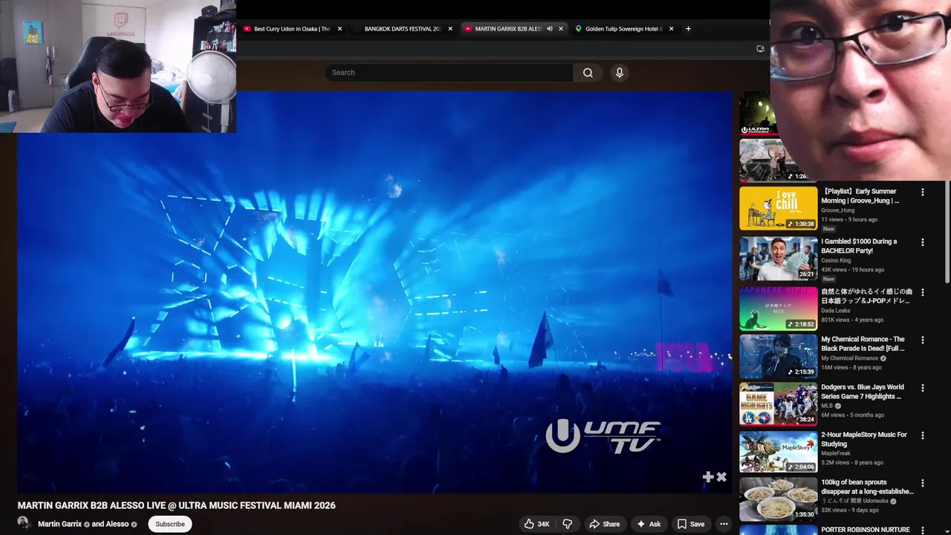Open options menu for My Chemical Romance video
951x535 pixels.
coord(923,340)
